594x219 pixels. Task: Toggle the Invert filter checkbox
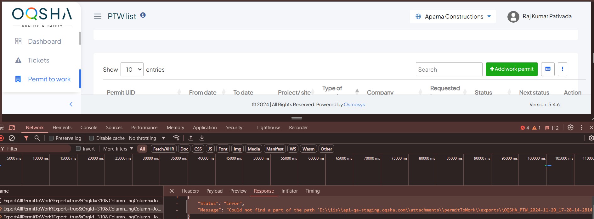(78, 149)
